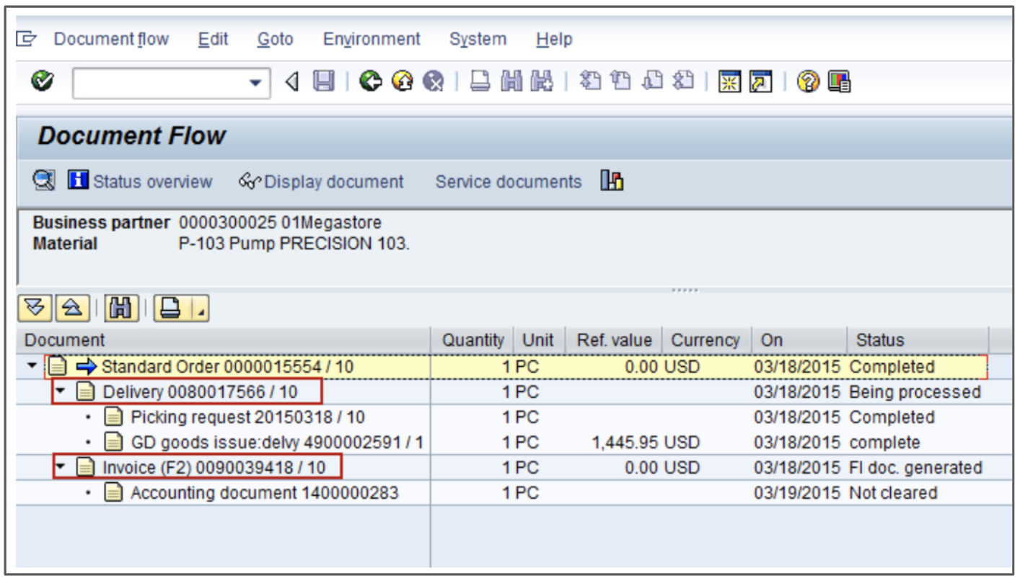The image size is (1020, 581).
Task: Click the Save floppy disk icon
Action: tap(322, 82)
